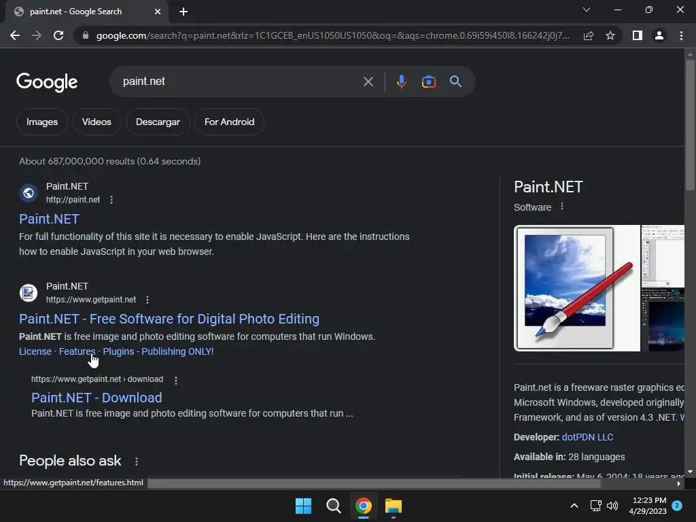This screenshot has height=522, width=696.
Task: Click the Paint.NET logo image thumbnail
Action: (577, 288)
